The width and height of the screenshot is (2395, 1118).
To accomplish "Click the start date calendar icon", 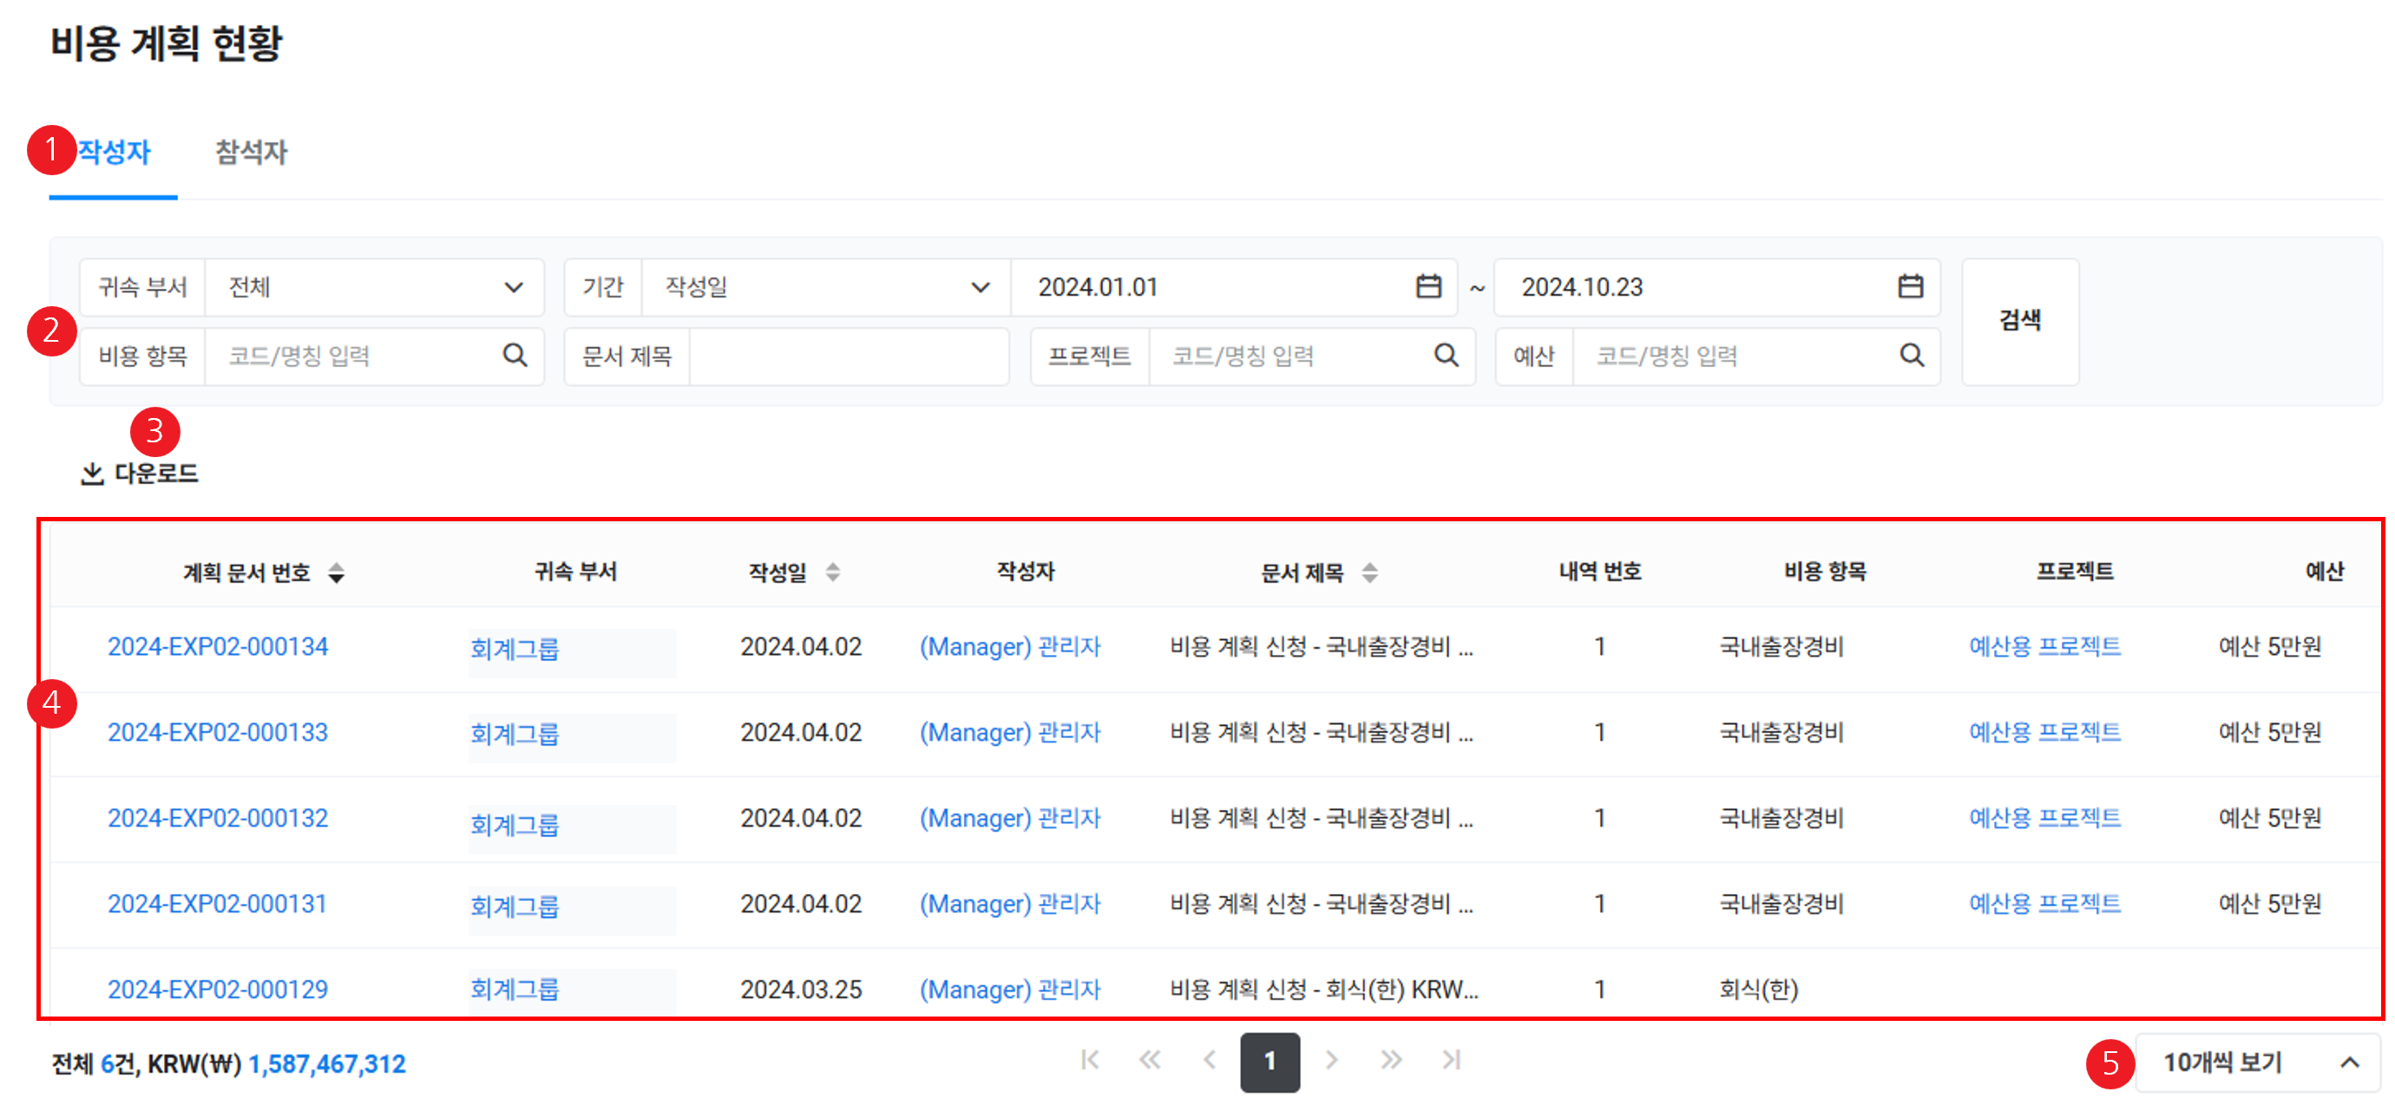I will [x=1428, y=286].
